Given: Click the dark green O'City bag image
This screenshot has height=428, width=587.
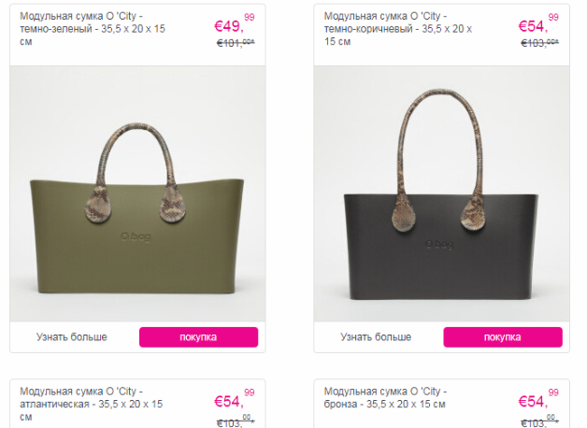Looking at the screenshot, I should tap(137, 193).
